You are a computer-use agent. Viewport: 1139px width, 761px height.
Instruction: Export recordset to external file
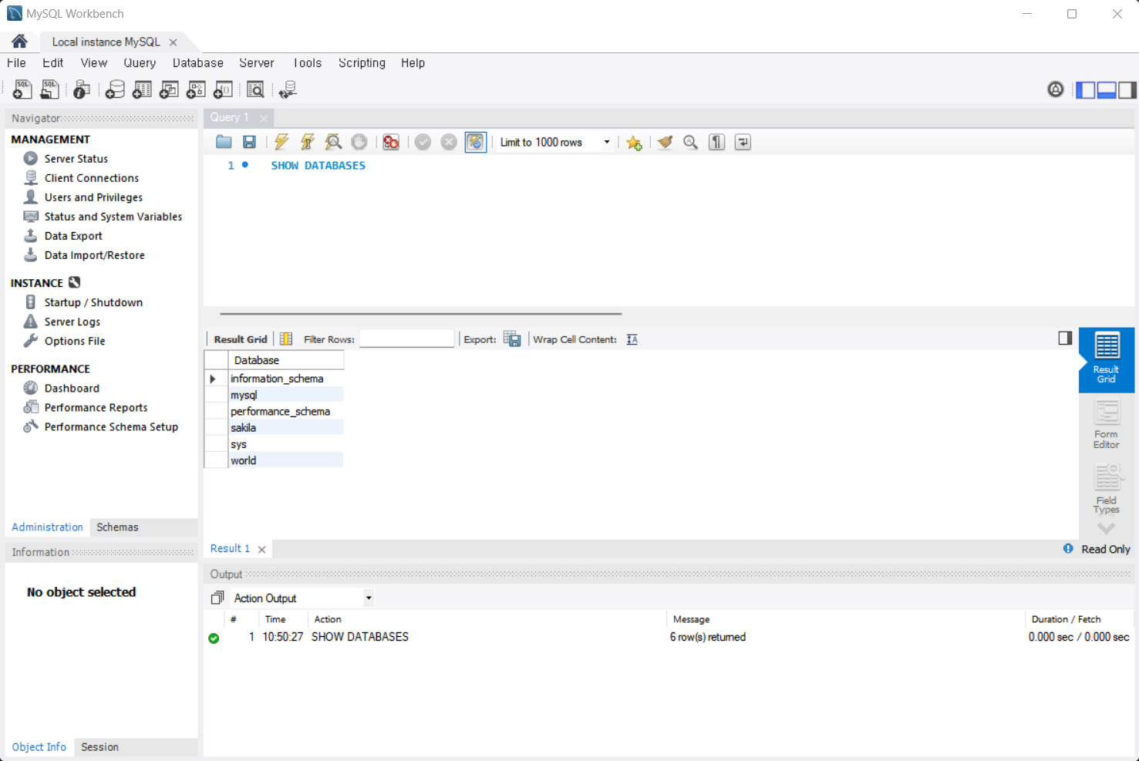point(512,338)
